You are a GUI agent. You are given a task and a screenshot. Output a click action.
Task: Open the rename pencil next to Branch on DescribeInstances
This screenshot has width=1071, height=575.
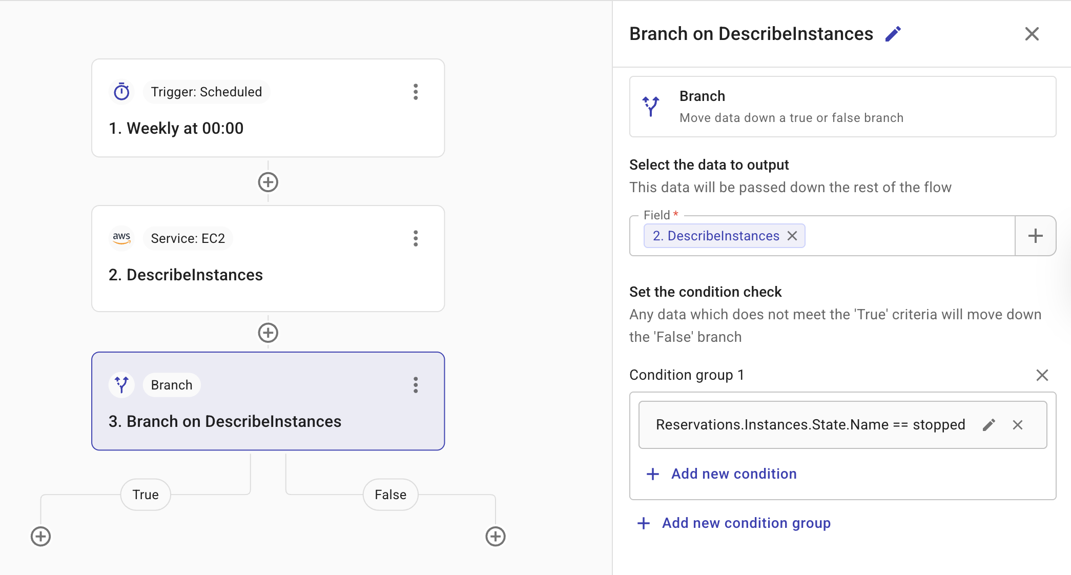893,33
